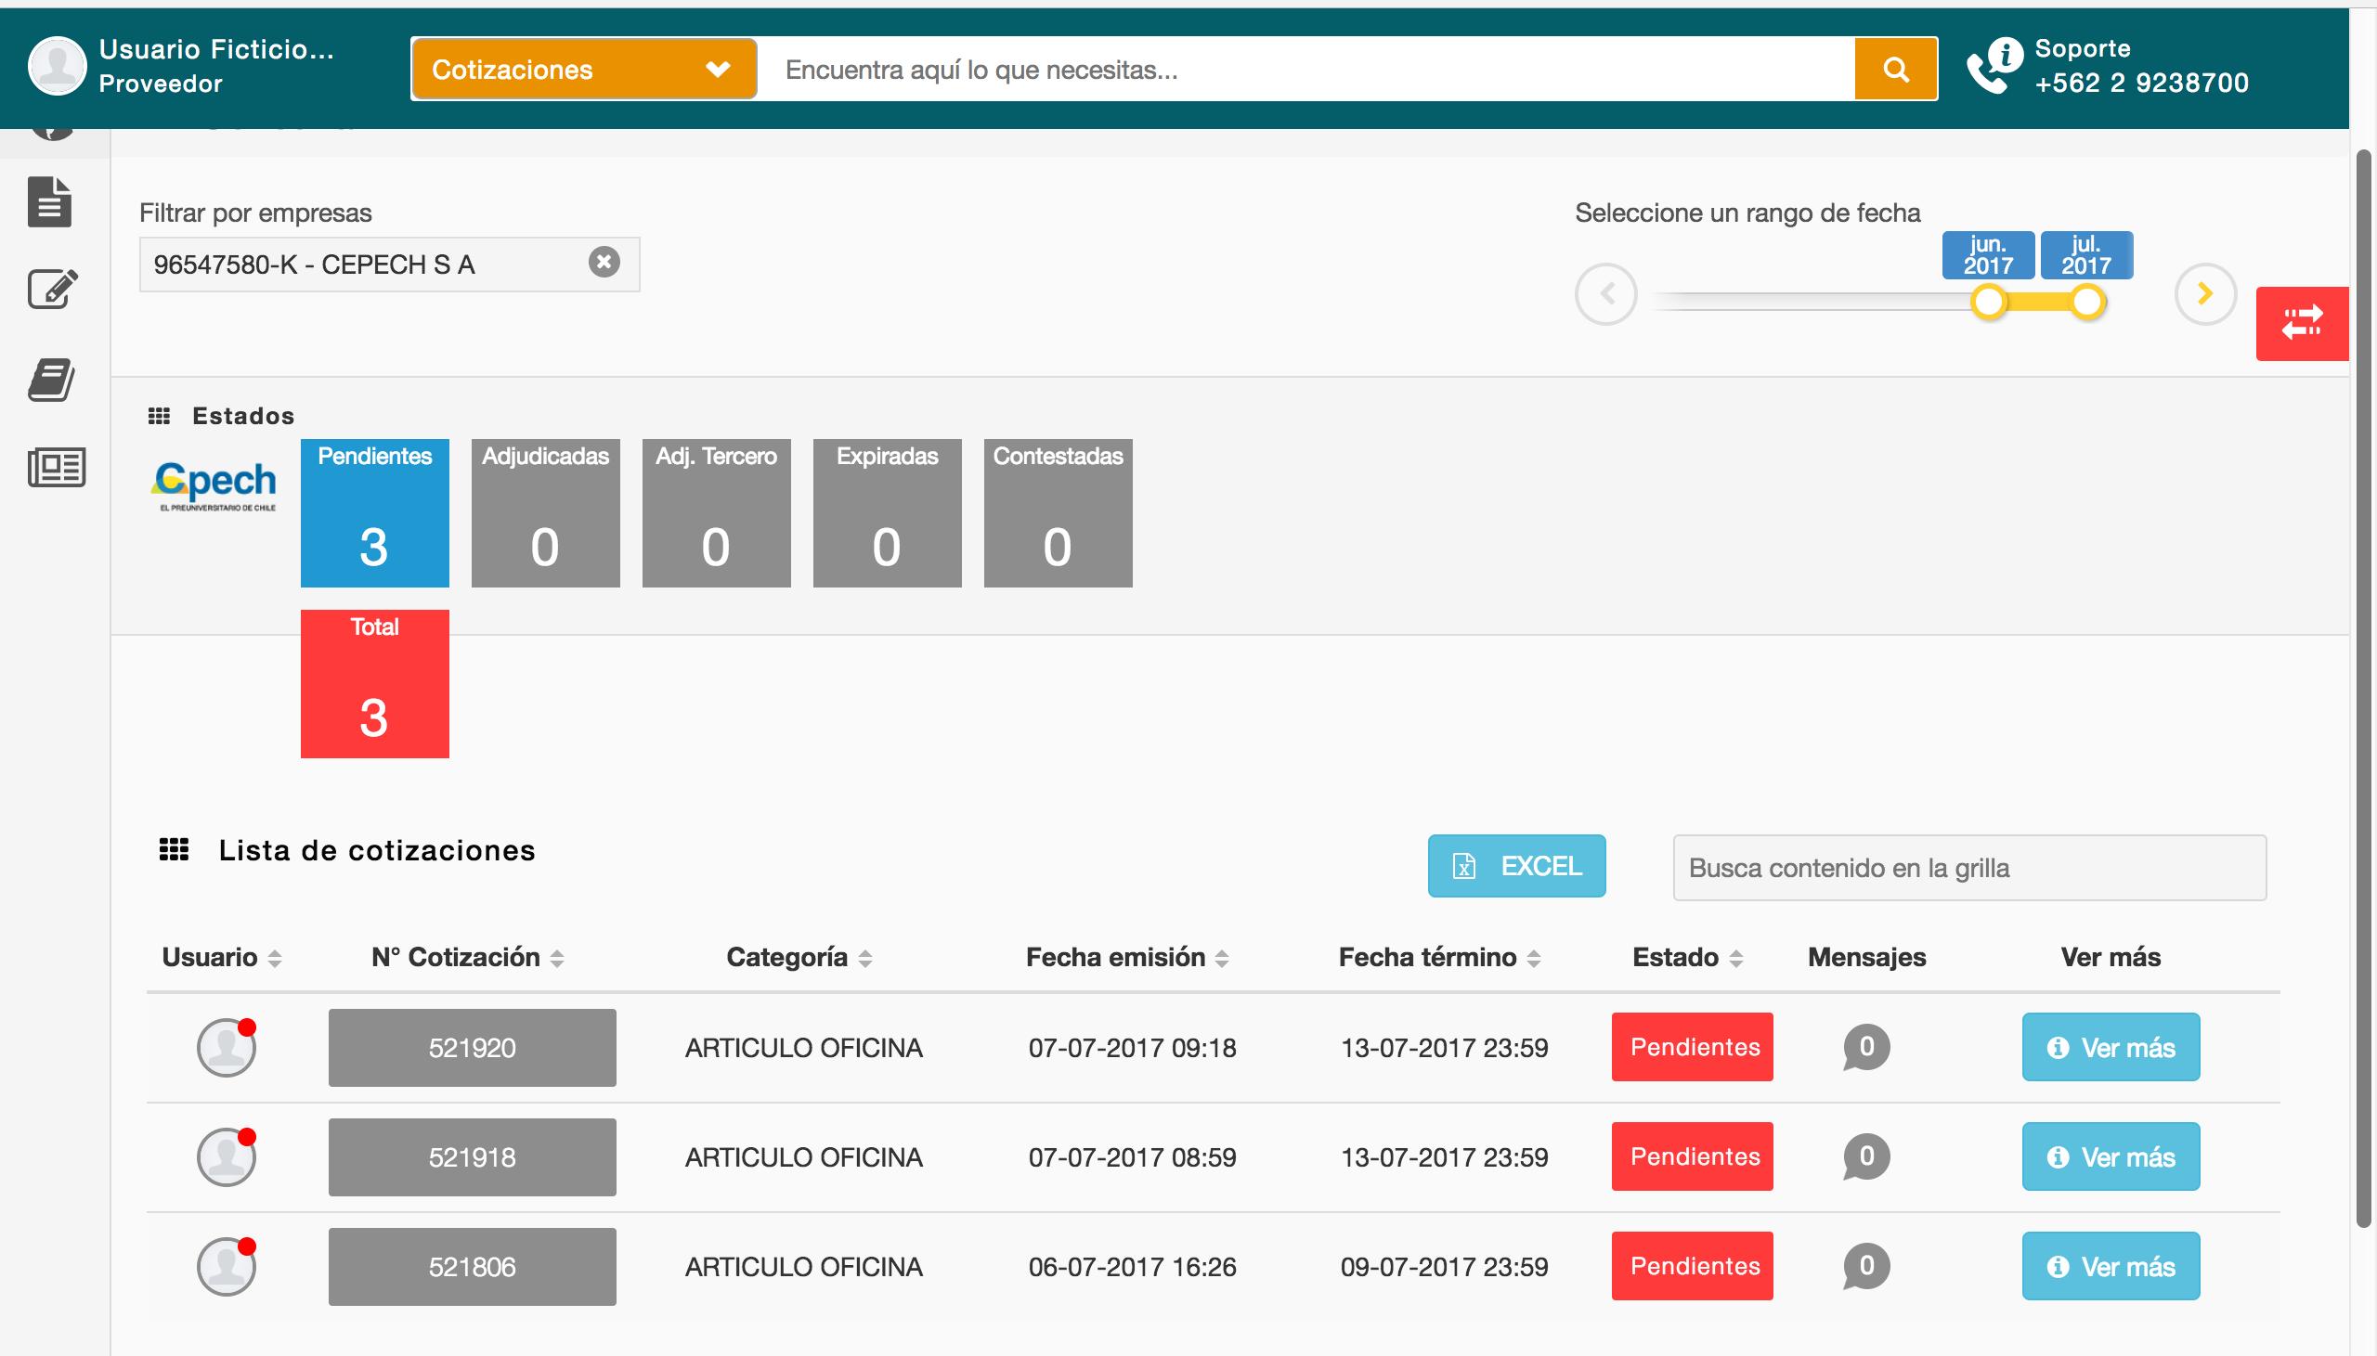Click user avatar for quotation 521920

pyautogui.click(x=227, y=1047)
